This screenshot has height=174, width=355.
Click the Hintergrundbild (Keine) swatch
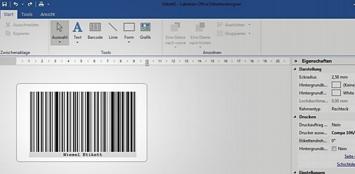coord(336,85)
